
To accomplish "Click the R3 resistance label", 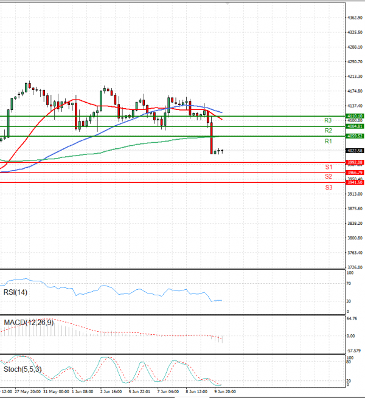I will click(x=328, y=120).
